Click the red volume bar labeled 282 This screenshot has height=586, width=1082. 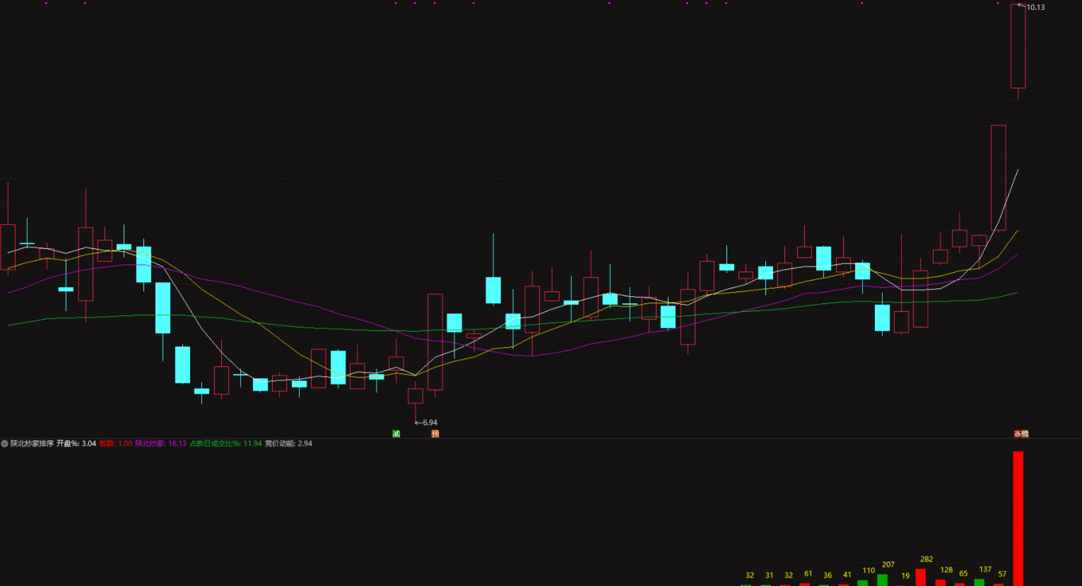[x=921, y=577]
